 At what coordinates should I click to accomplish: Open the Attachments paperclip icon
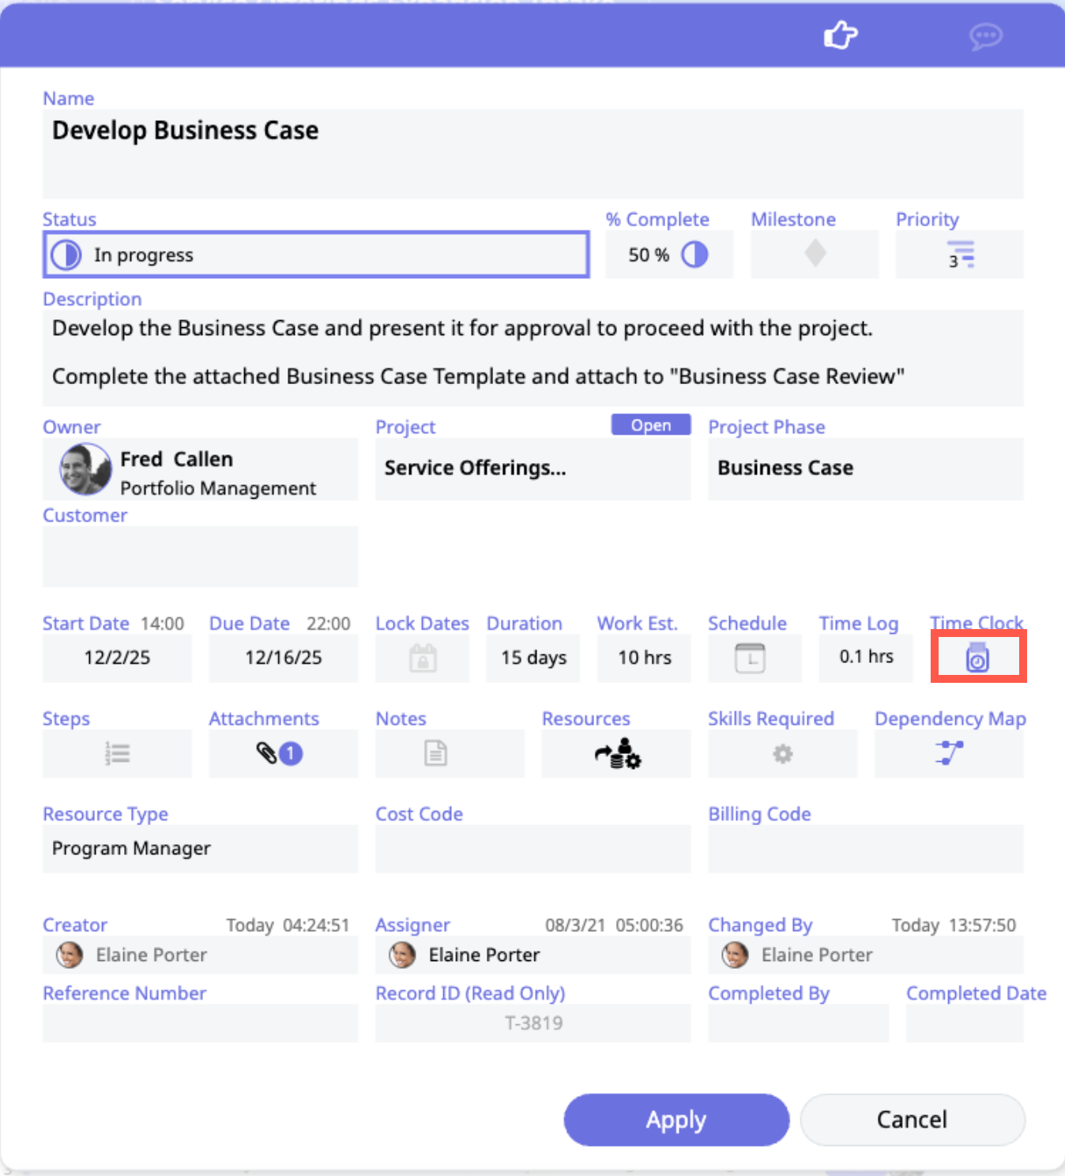[280, 754]
